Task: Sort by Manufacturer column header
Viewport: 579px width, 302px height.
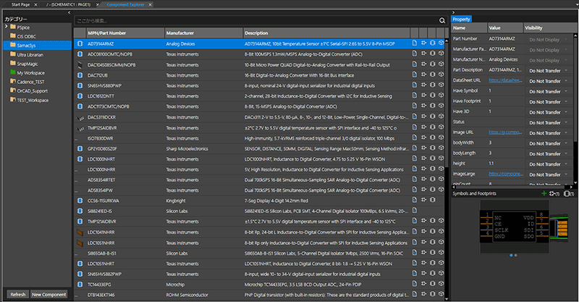Action: pyautogui.click(x=204, y=33)
